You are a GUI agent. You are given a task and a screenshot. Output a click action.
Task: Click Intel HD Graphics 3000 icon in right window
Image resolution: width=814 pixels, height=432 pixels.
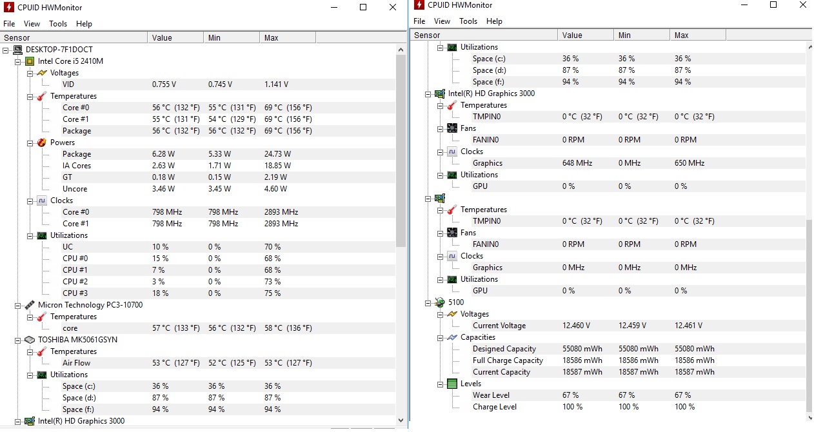(440, 93)
